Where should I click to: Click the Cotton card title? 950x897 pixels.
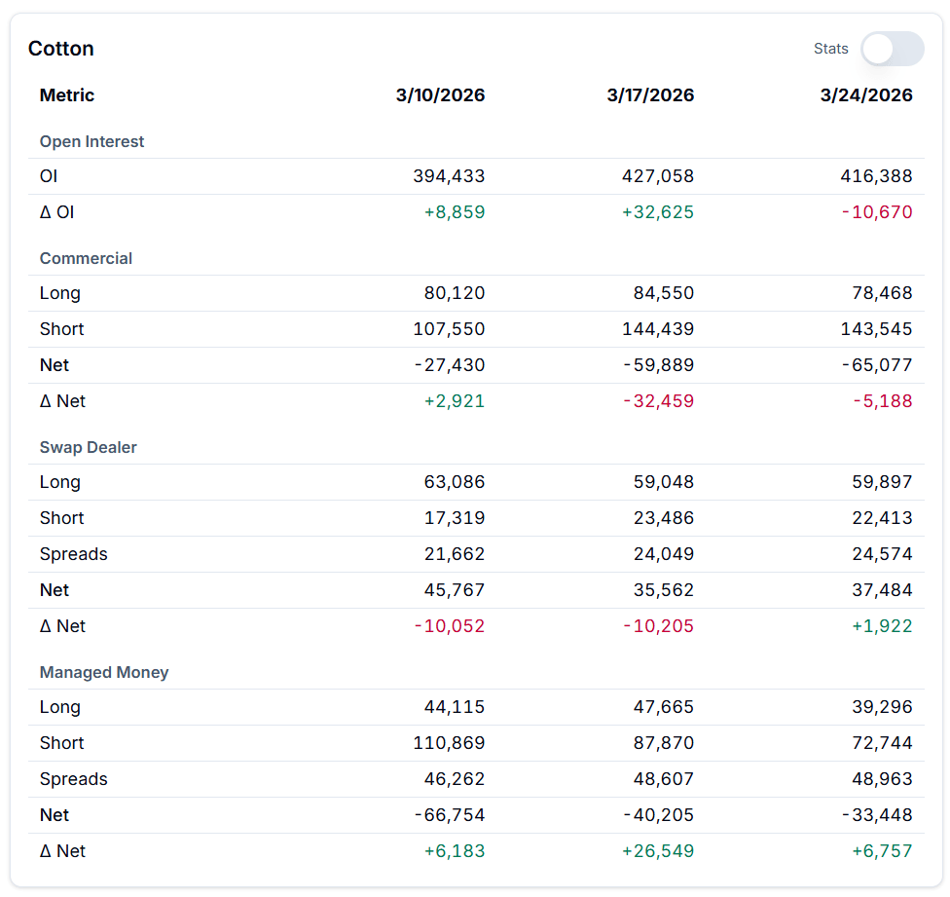[61, 49]
